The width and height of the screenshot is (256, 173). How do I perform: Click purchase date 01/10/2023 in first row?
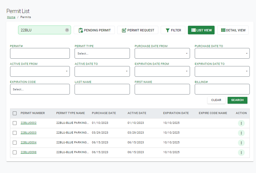(100, 123)
